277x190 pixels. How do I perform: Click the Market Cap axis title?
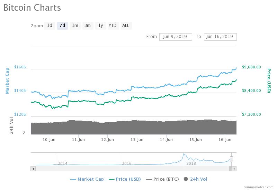(7, 80)
